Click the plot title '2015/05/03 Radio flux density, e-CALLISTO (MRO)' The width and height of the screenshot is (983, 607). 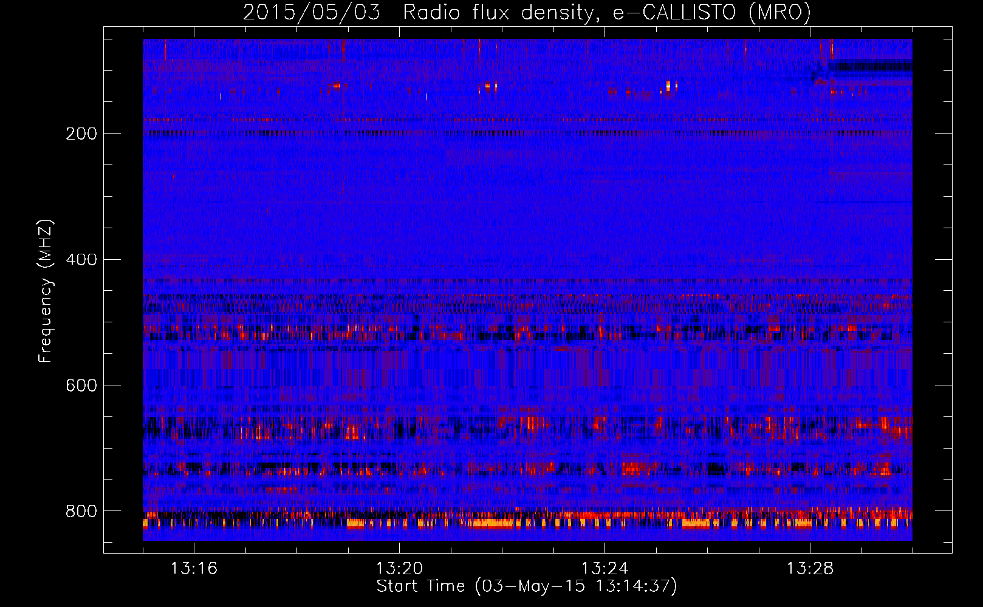click(x=527, y=12)
